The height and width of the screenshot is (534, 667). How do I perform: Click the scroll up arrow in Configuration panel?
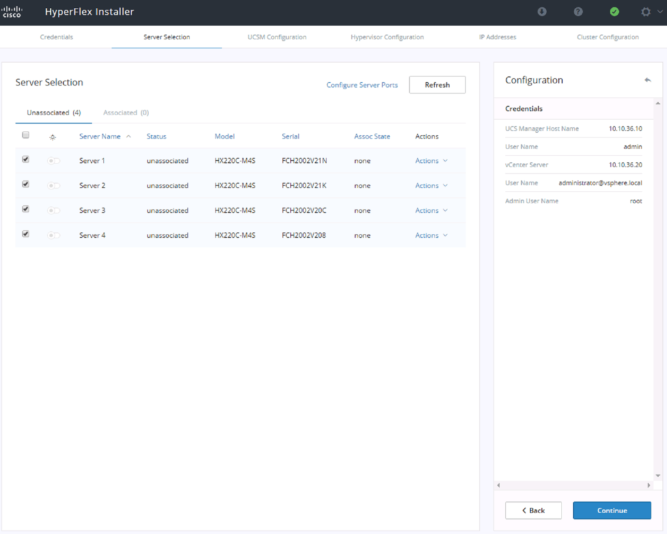[x=658, y=104]
